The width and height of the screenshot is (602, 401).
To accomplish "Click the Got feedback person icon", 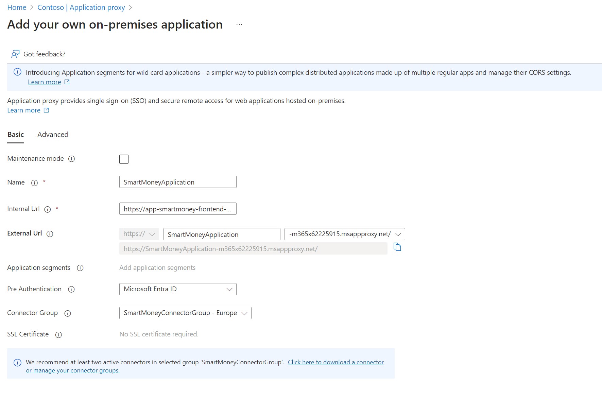I will pos(15,54).
